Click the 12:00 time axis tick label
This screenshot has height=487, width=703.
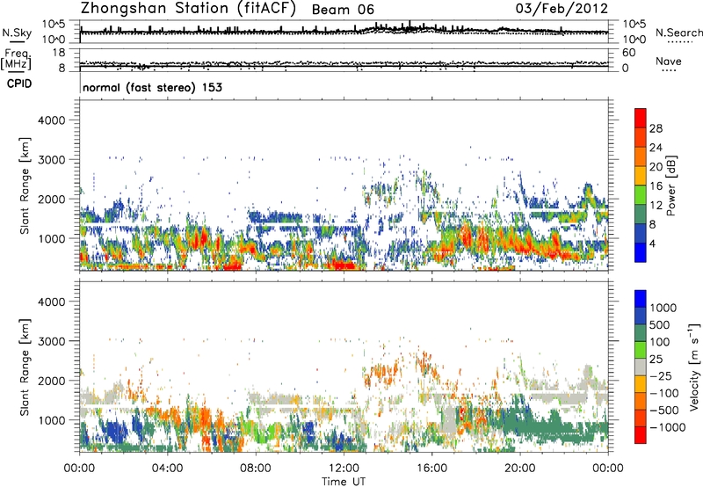tap(344, 469)
